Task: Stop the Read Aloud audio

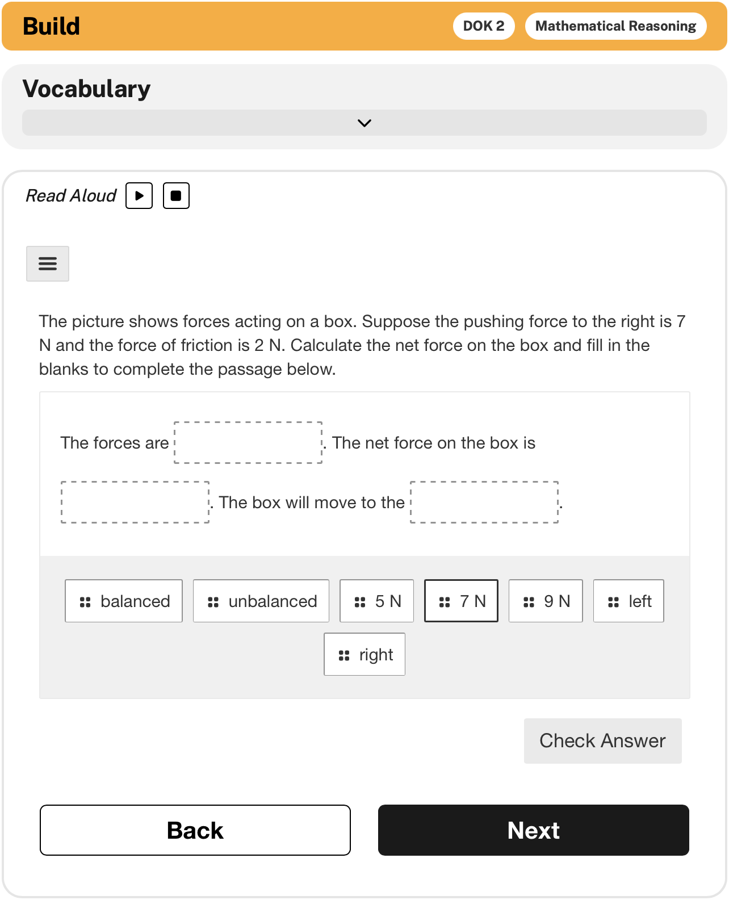Action: click(176, 196)
